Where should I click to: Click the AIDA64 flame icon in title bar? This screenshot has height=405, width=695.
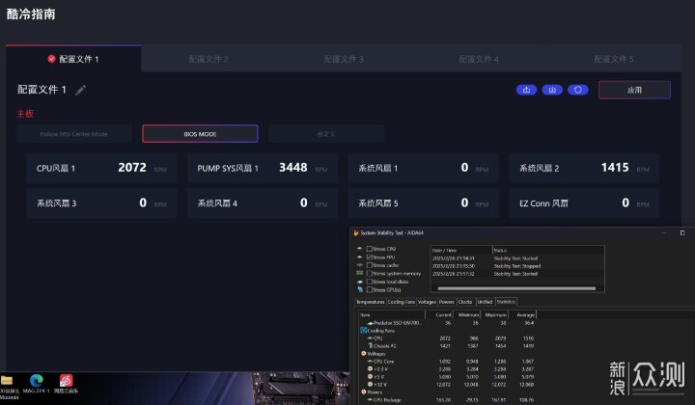tap(356, 232)
